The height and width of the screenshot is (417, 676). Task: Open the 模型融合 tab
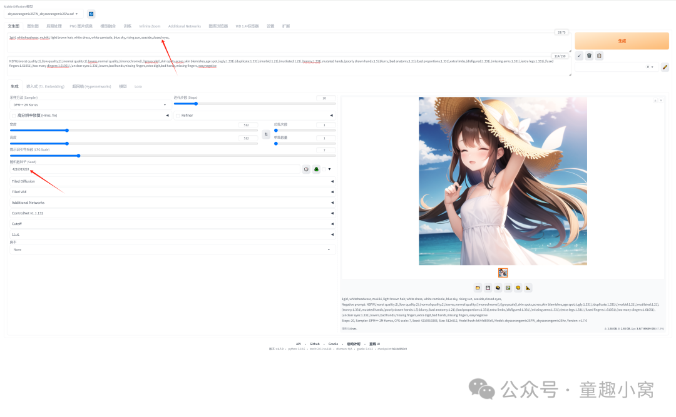108,26
